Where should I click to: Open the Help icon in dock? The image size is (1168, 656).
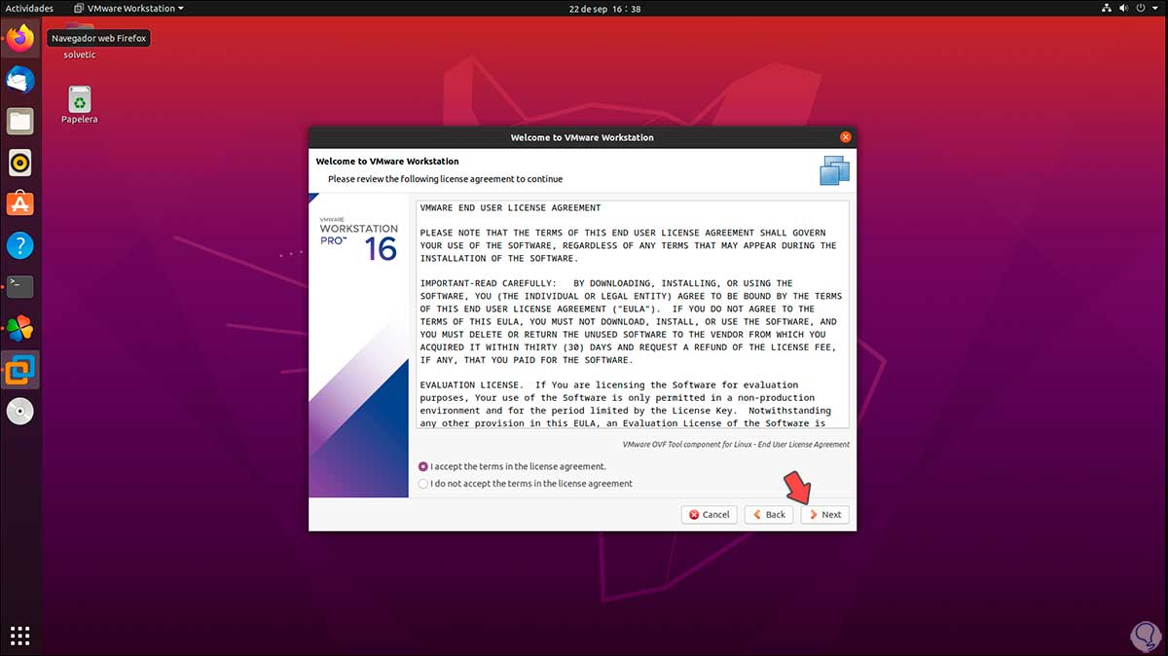pyautogui.click(x=20, y=245)
